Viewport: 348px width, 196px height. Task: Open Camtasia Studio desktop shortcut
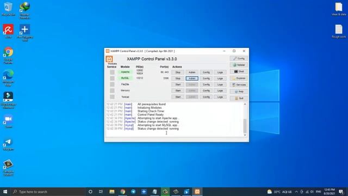click(8, 168)
